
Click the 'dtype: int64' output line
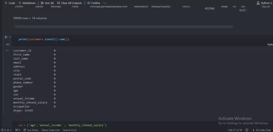click(23, 110)
